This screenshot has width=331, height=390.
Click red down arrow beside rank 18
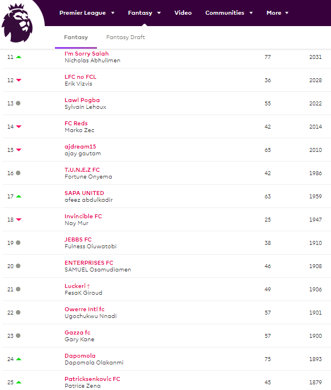pyautogui.click(x=19, y=219)
